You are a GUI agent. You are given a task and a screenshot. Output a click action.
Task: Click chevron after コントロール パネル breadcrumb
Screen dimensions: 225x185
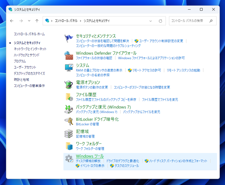[80, 21]
